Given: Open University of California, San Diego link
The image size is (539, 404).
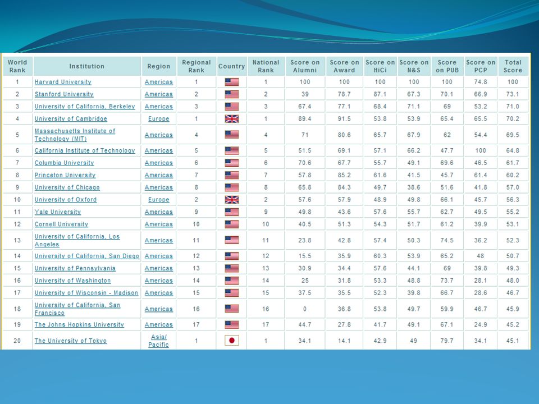Looking at the screenshot, I should [87, 256].
